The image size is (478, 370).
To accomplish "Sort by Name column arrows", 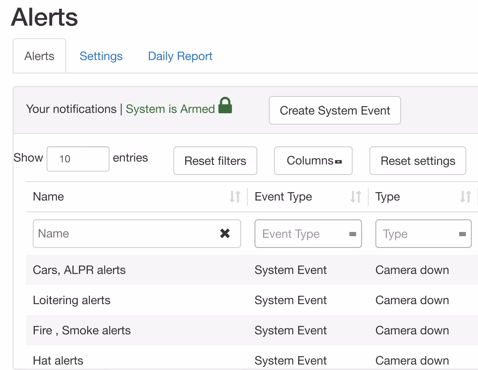I will pos(235,197).
